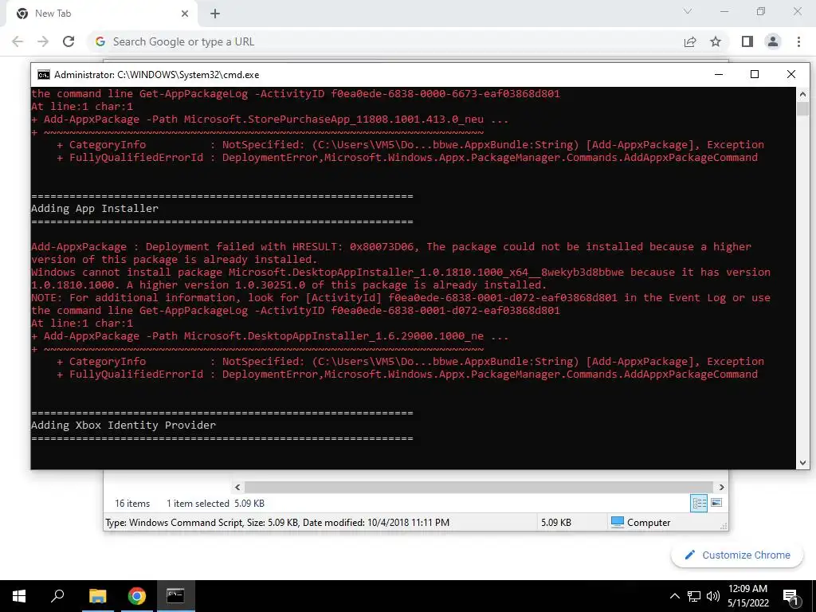Image resolution: width=816 pixels, height=612 pixels.
Task: Select the New Tab tab
Action: pos(101,14)
